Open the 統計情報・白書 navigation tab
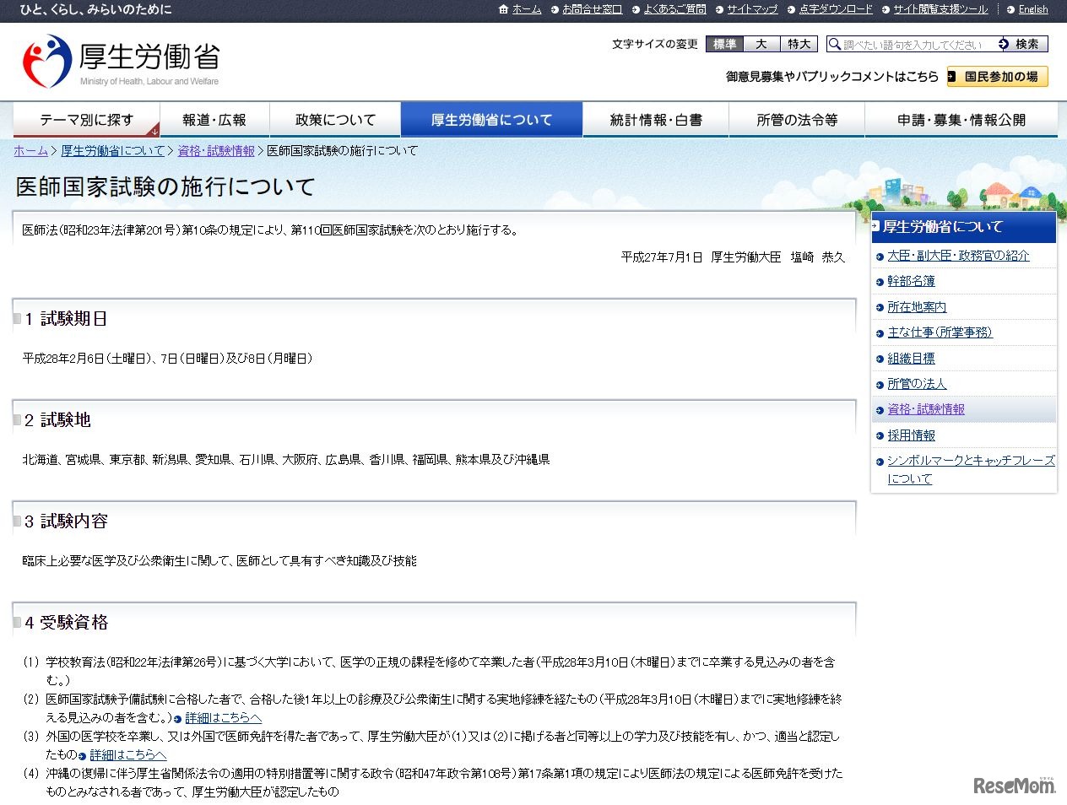Viewport: 1067px width, 805px height. pyautogui.click(x=656, y=120)
